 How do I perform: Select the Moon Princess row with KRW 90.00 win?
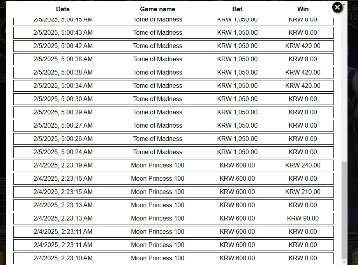[173, 218]
